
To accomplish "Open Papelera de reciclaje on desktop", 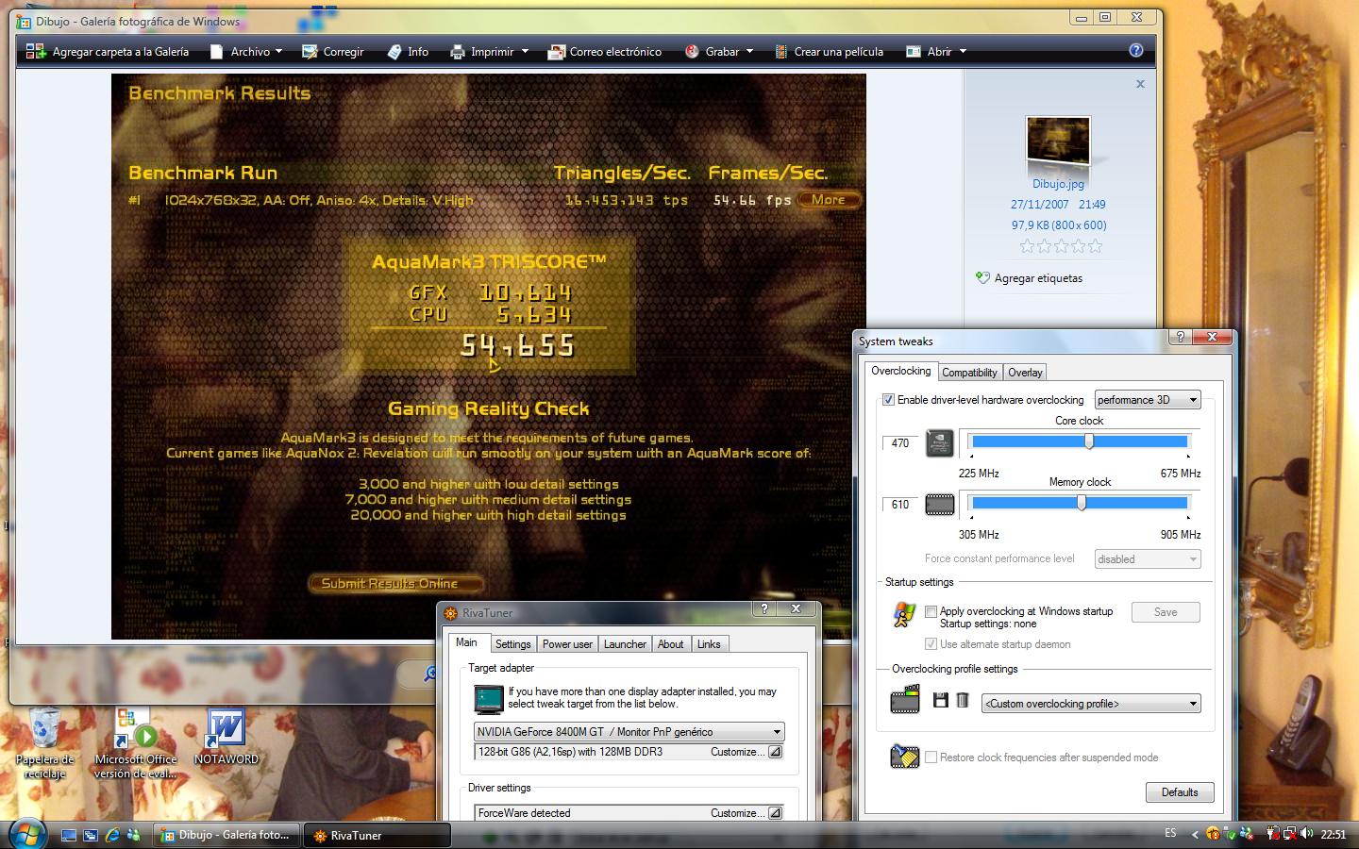I will [44, 744].
